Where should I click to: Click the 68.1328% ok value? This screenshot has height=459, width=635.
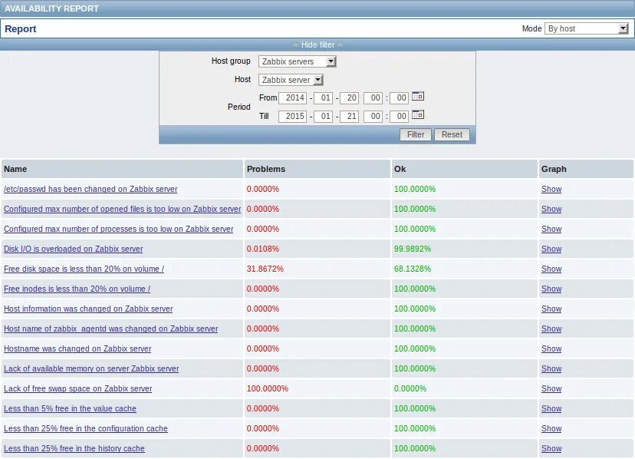413,269
